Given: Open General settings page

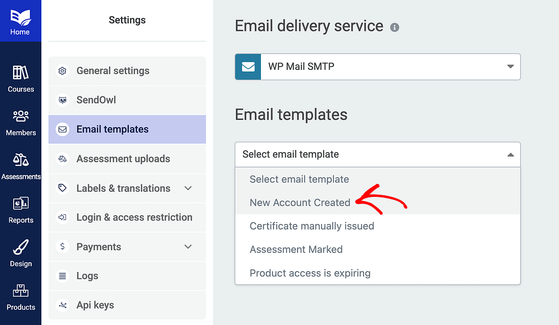Looking at the screenshot, I should [x=112, y=71].
